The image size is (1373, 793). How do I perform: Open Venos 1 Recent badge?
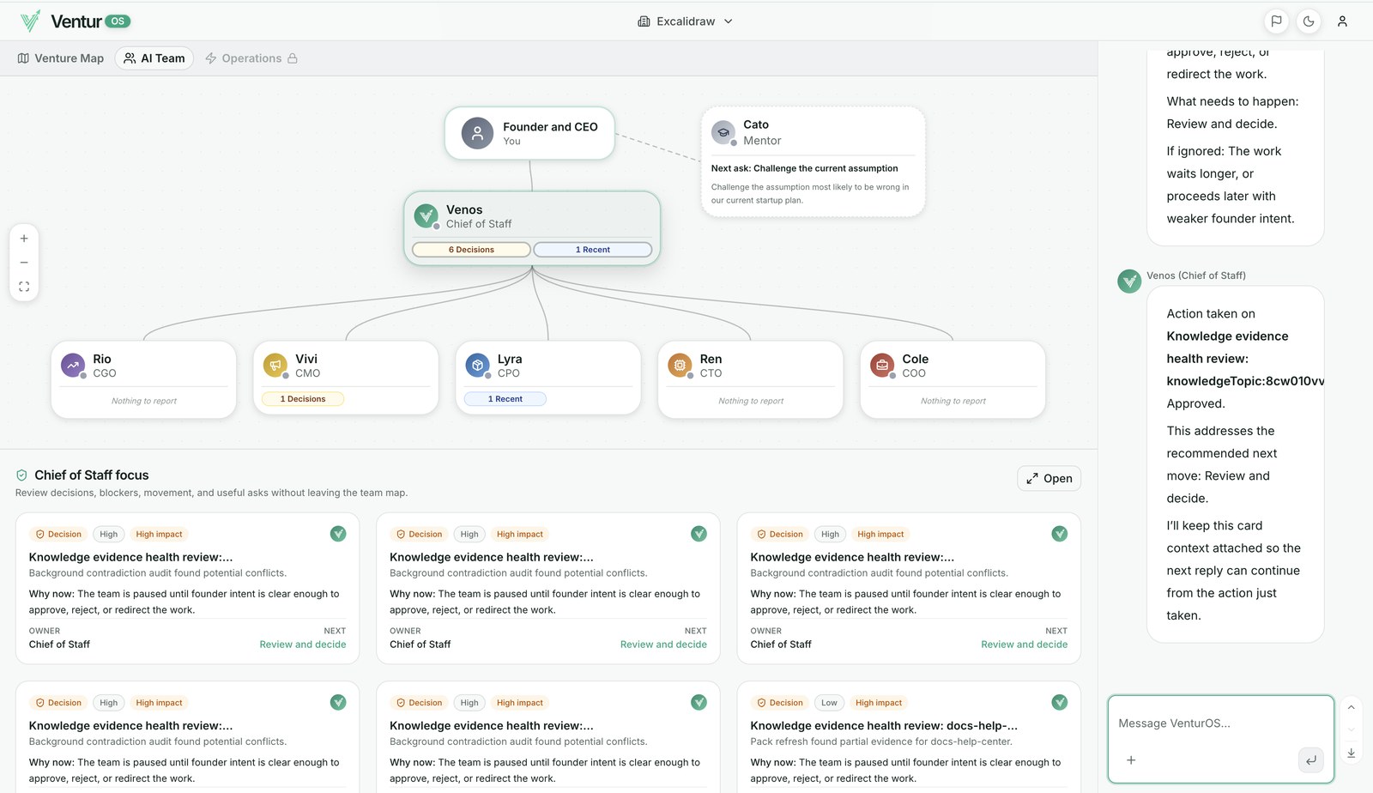coord(593,250)
